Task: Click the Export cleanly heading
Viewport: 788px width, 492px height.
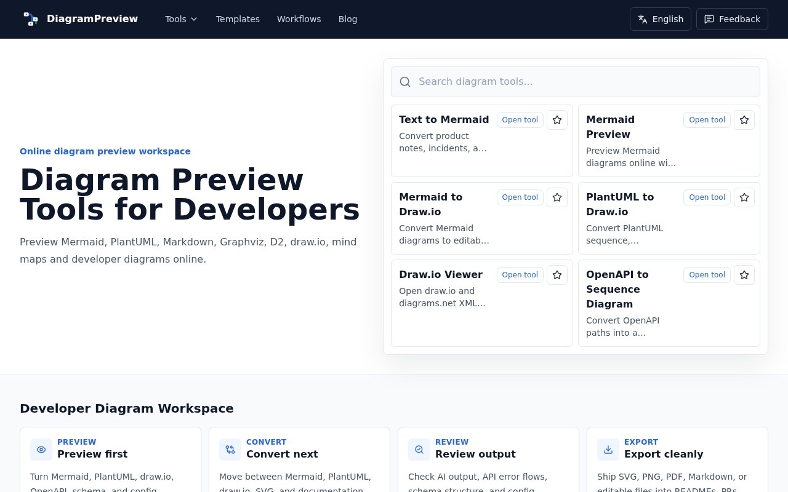Action: click(664, 454)
